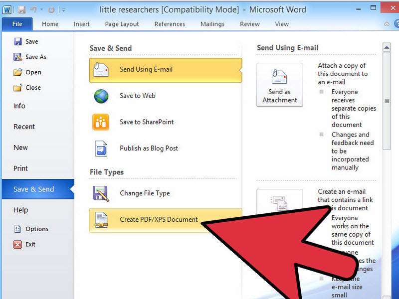Go to the References tab
This screenshot has height=299, width=399.
tap(170, 24)
